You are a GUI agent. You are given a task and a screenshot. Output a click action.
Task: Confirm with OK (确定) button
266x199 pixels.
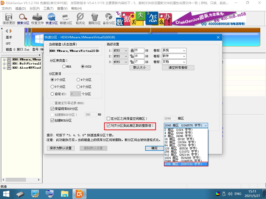tap(154, 148)
